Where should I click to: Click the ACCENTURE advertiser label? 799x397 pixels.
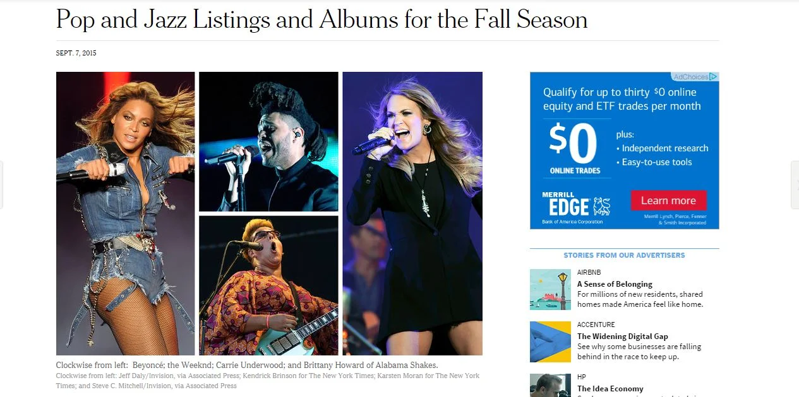coord(596,325)
